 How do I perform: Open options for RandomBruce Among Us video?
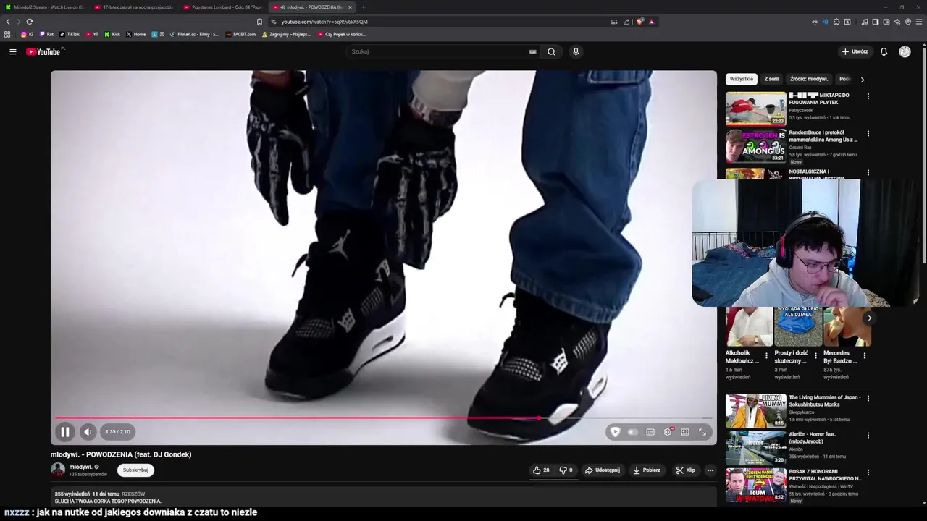pyautogui.click(x=868, y=133)
